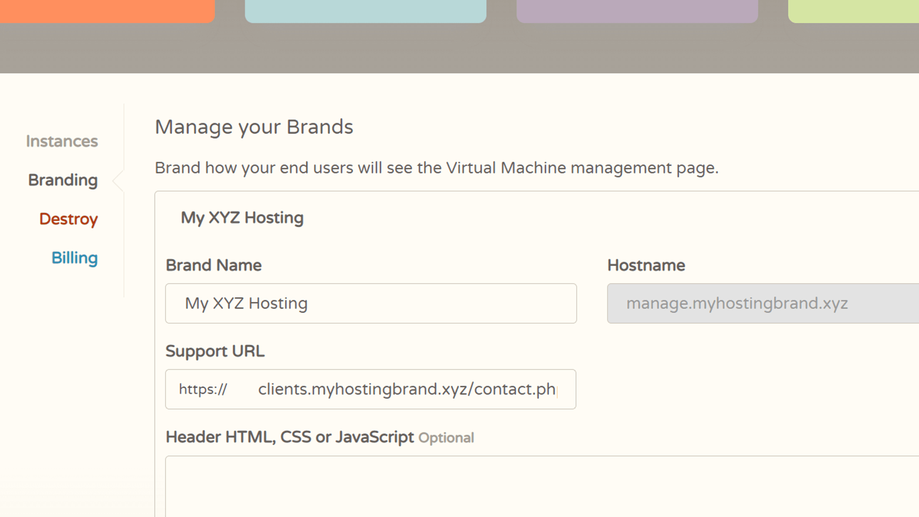The width and height of the screenshot is (919, 517).
Task: Click the Support URL input box
Action: click(407, 389)
